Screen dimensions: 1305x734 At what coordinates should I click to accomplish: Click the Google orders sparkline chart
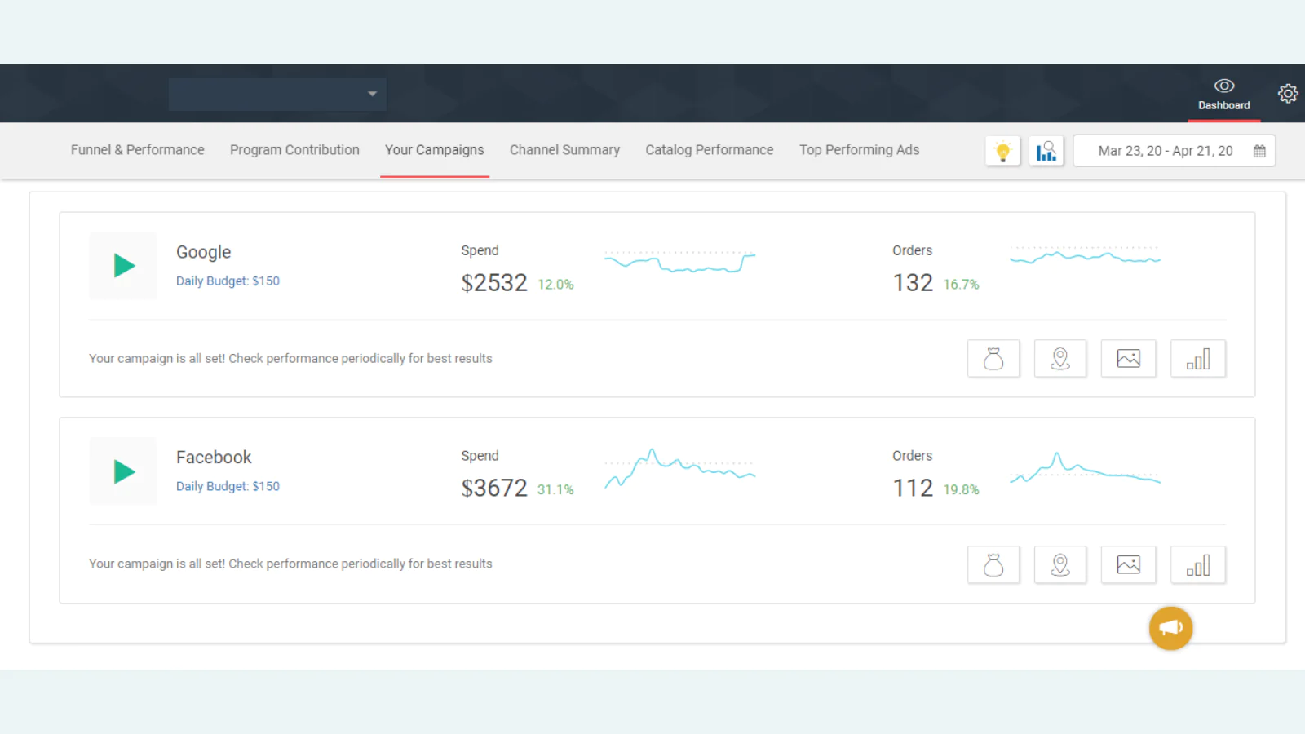tap(1085, 255)
